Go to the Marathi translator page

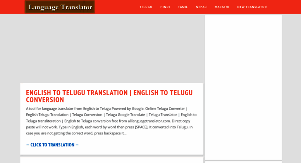pyautogui.click(x=222, y=7)
